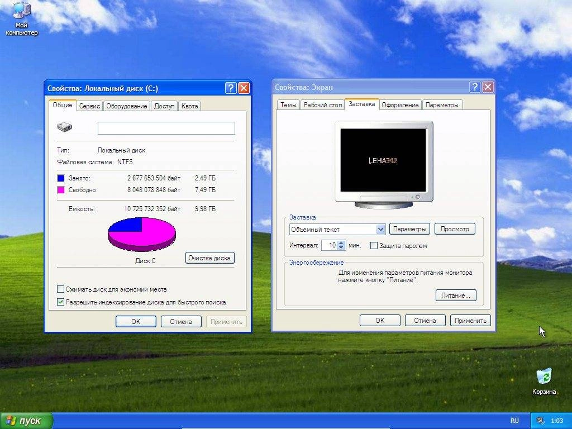Click the screensaver preview monitor

(x=383, y=165)
